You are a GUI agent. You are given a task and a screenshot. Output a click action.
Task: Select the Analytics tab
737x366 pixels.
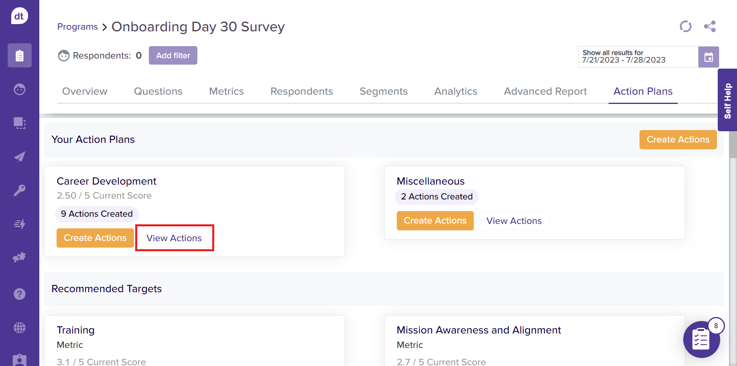point(456,91)
